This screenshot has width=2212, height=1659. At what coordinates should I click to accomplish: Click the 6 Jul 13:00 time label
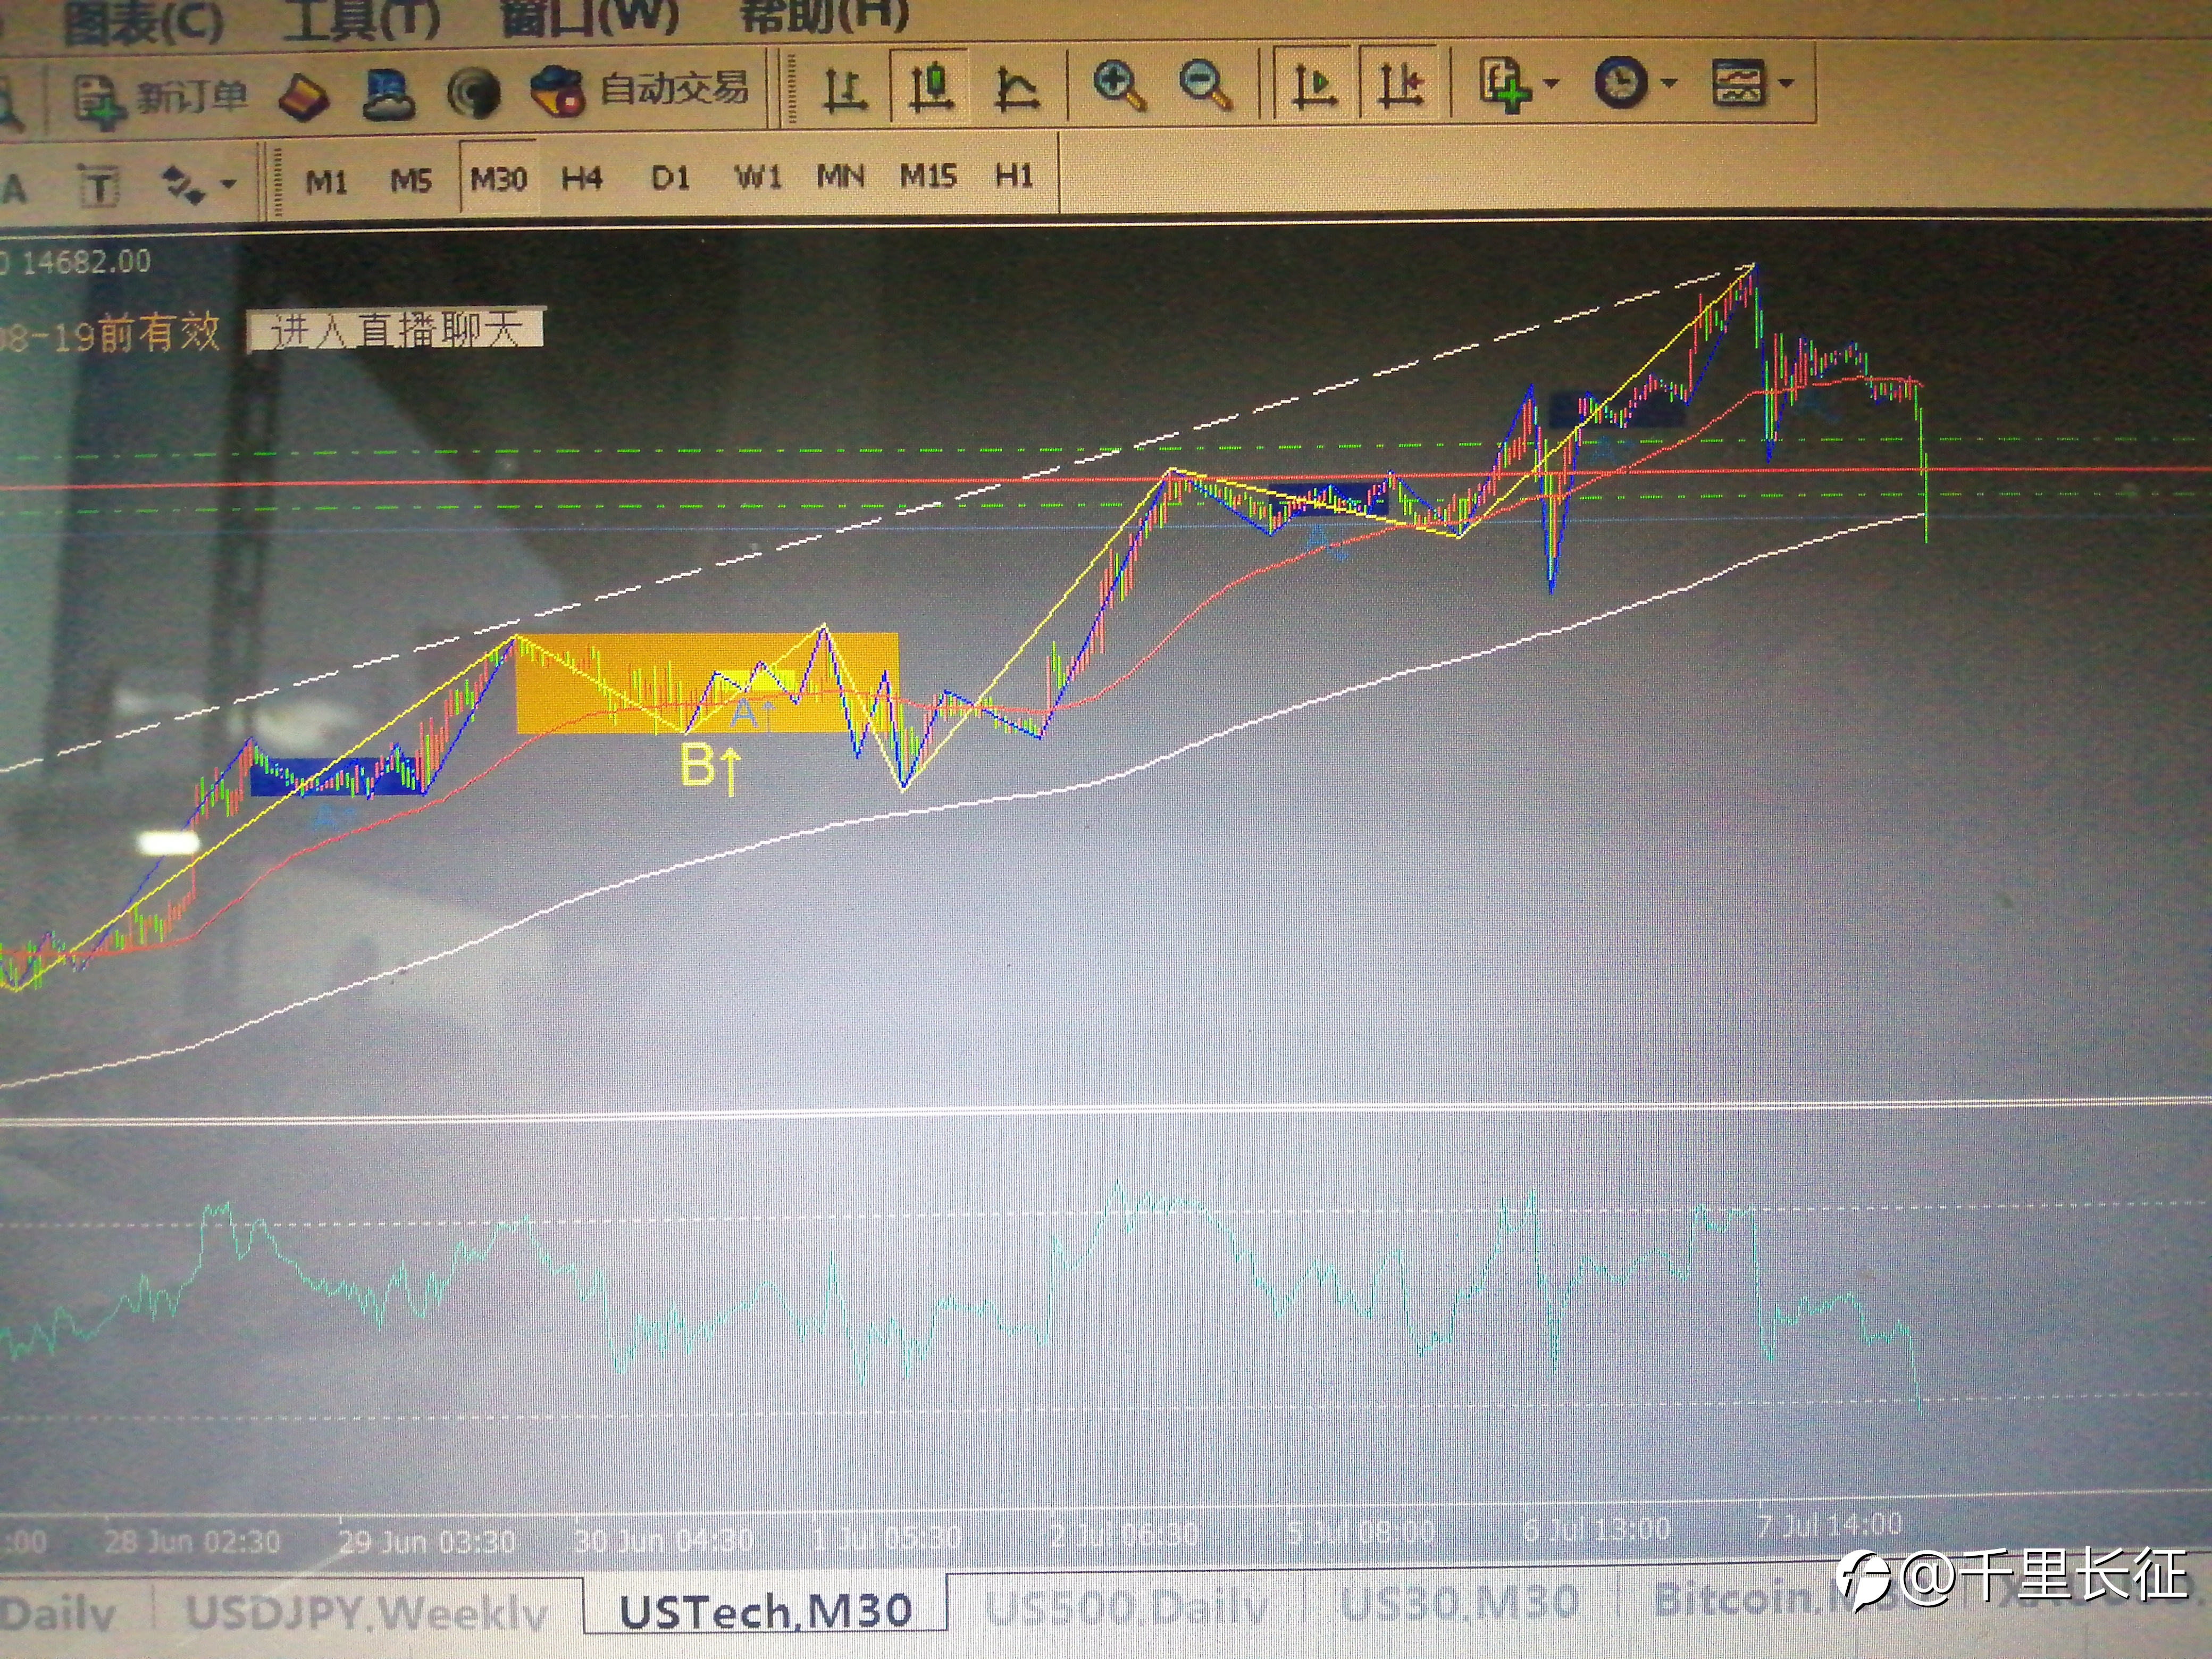click(x=1596, y=1528)
